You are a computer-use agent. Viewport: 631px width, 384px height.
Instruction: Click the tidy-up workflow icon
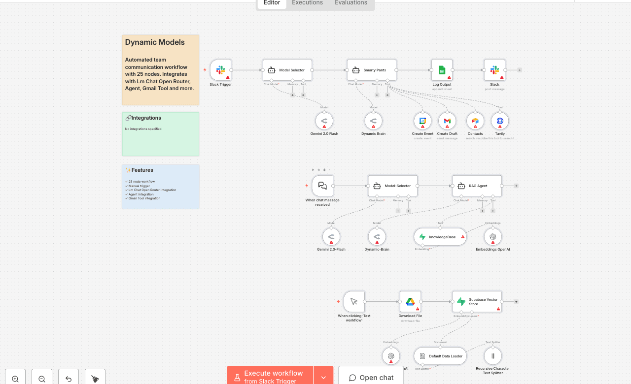[95, 377]
